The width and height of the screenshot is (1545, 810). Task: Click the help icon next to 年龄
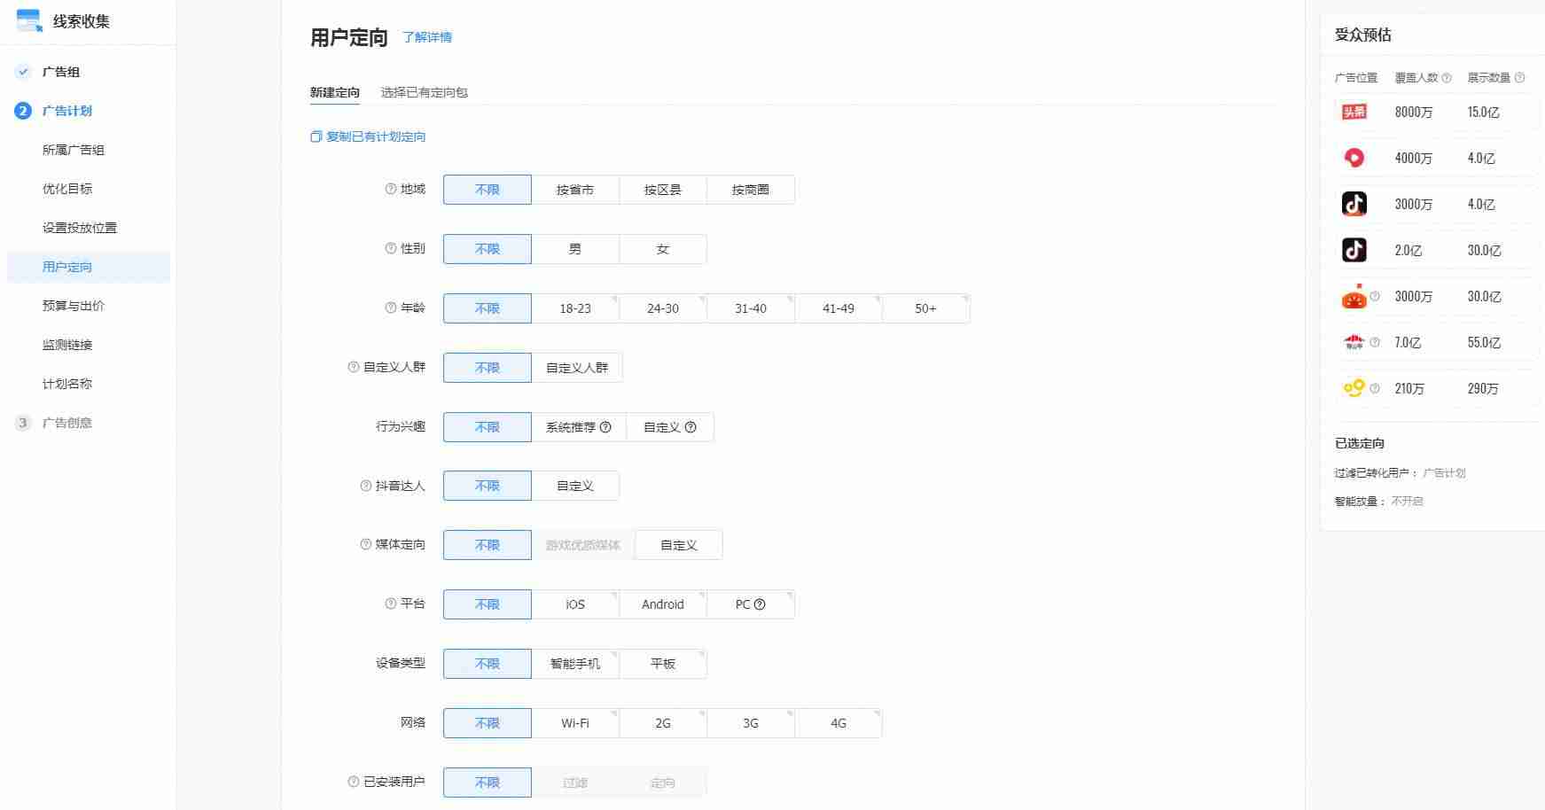tap(390, 308)
